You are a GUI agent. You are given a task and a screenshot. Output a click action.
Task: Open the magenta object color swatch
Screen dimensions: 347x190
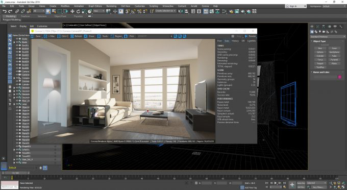point(339,77)
